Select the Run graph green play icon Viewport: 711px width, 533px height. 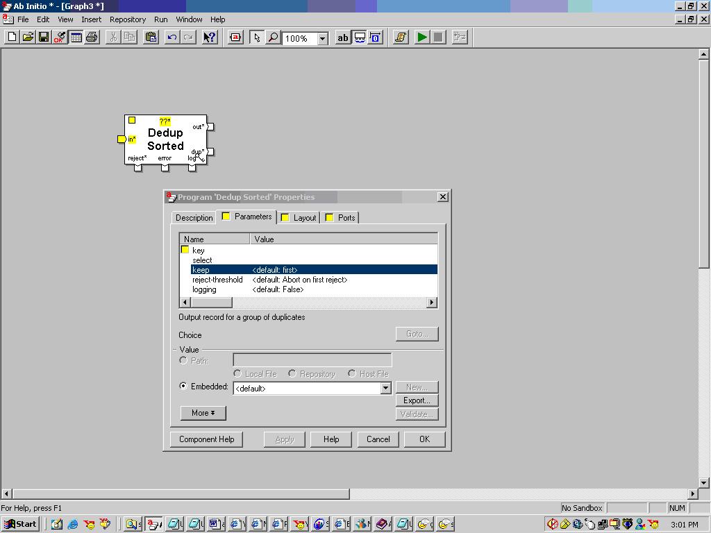point(422,37)
